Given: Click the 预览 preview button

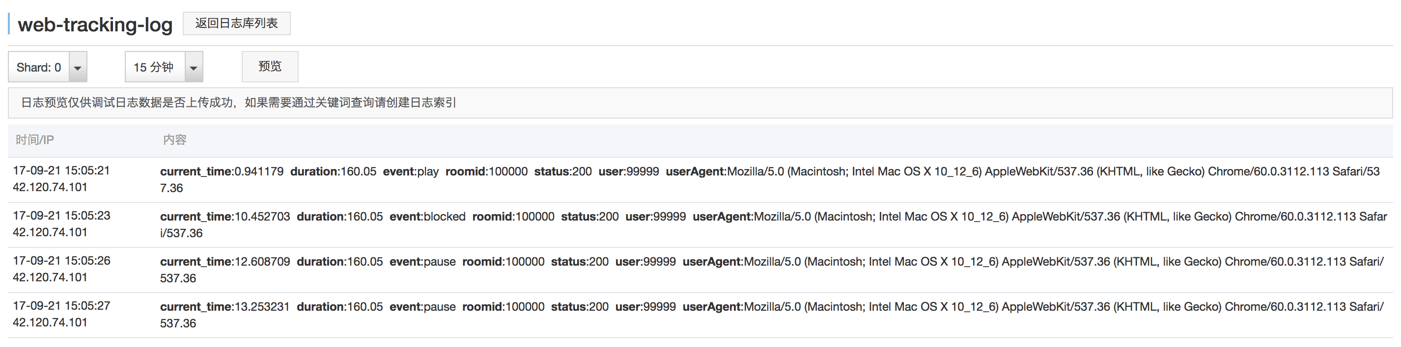Looking at the screenshot, I should point(270,66).
